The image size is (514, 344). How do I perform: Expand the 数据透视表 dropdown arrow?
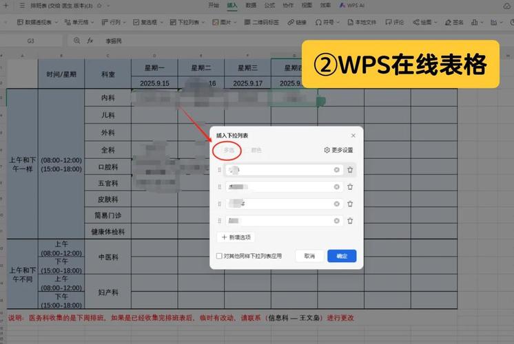(56, 22)
